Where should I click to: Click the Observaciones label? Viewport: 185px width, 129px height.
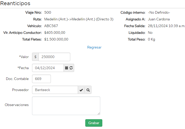click(x=17, y=105)
